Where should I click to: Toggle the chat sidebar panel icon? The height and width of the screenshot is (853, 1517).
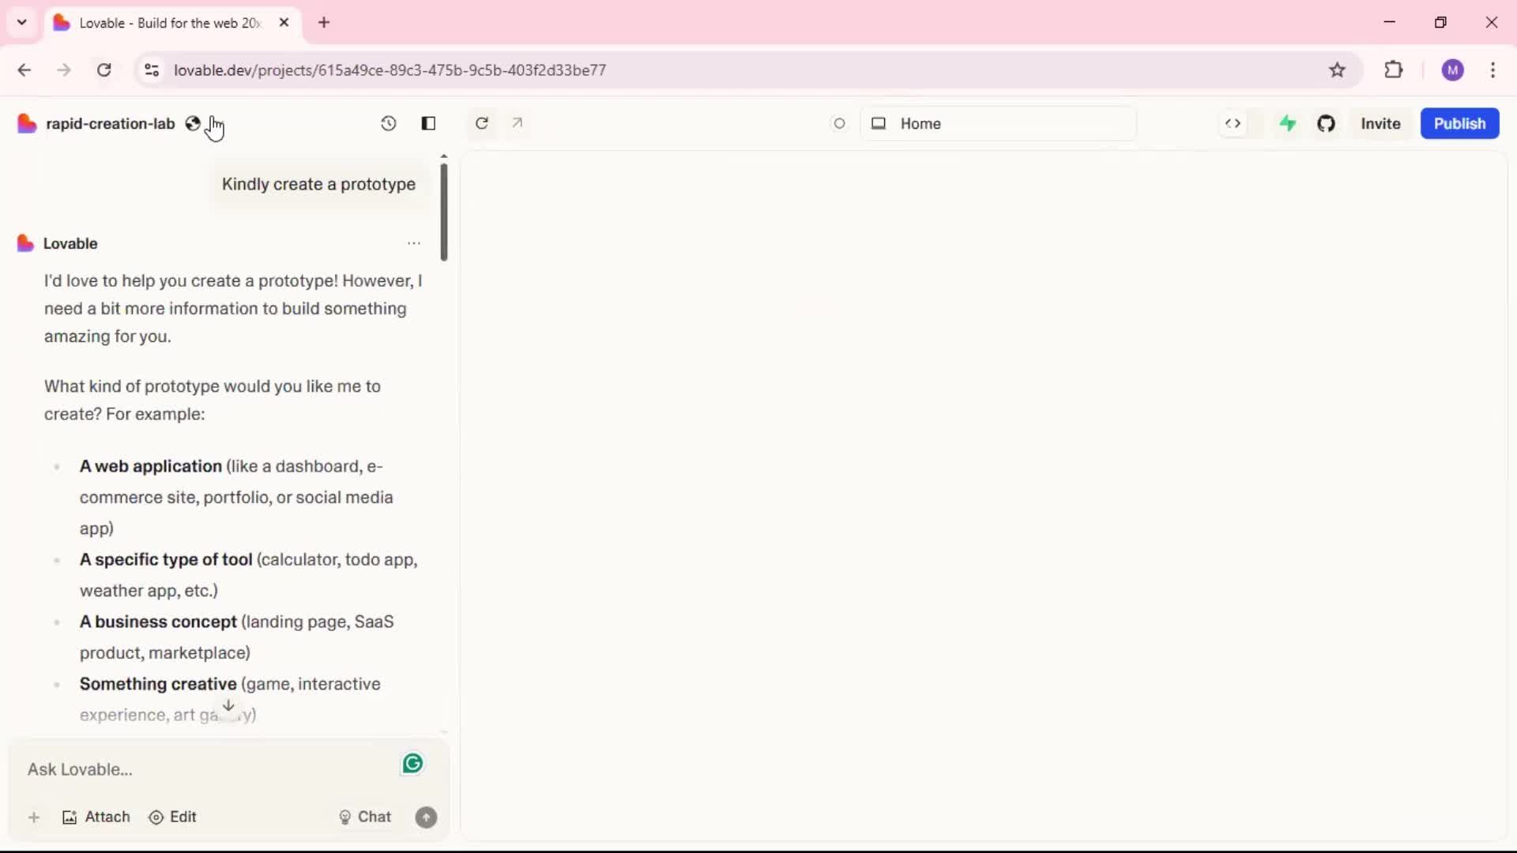coord(428,123)
